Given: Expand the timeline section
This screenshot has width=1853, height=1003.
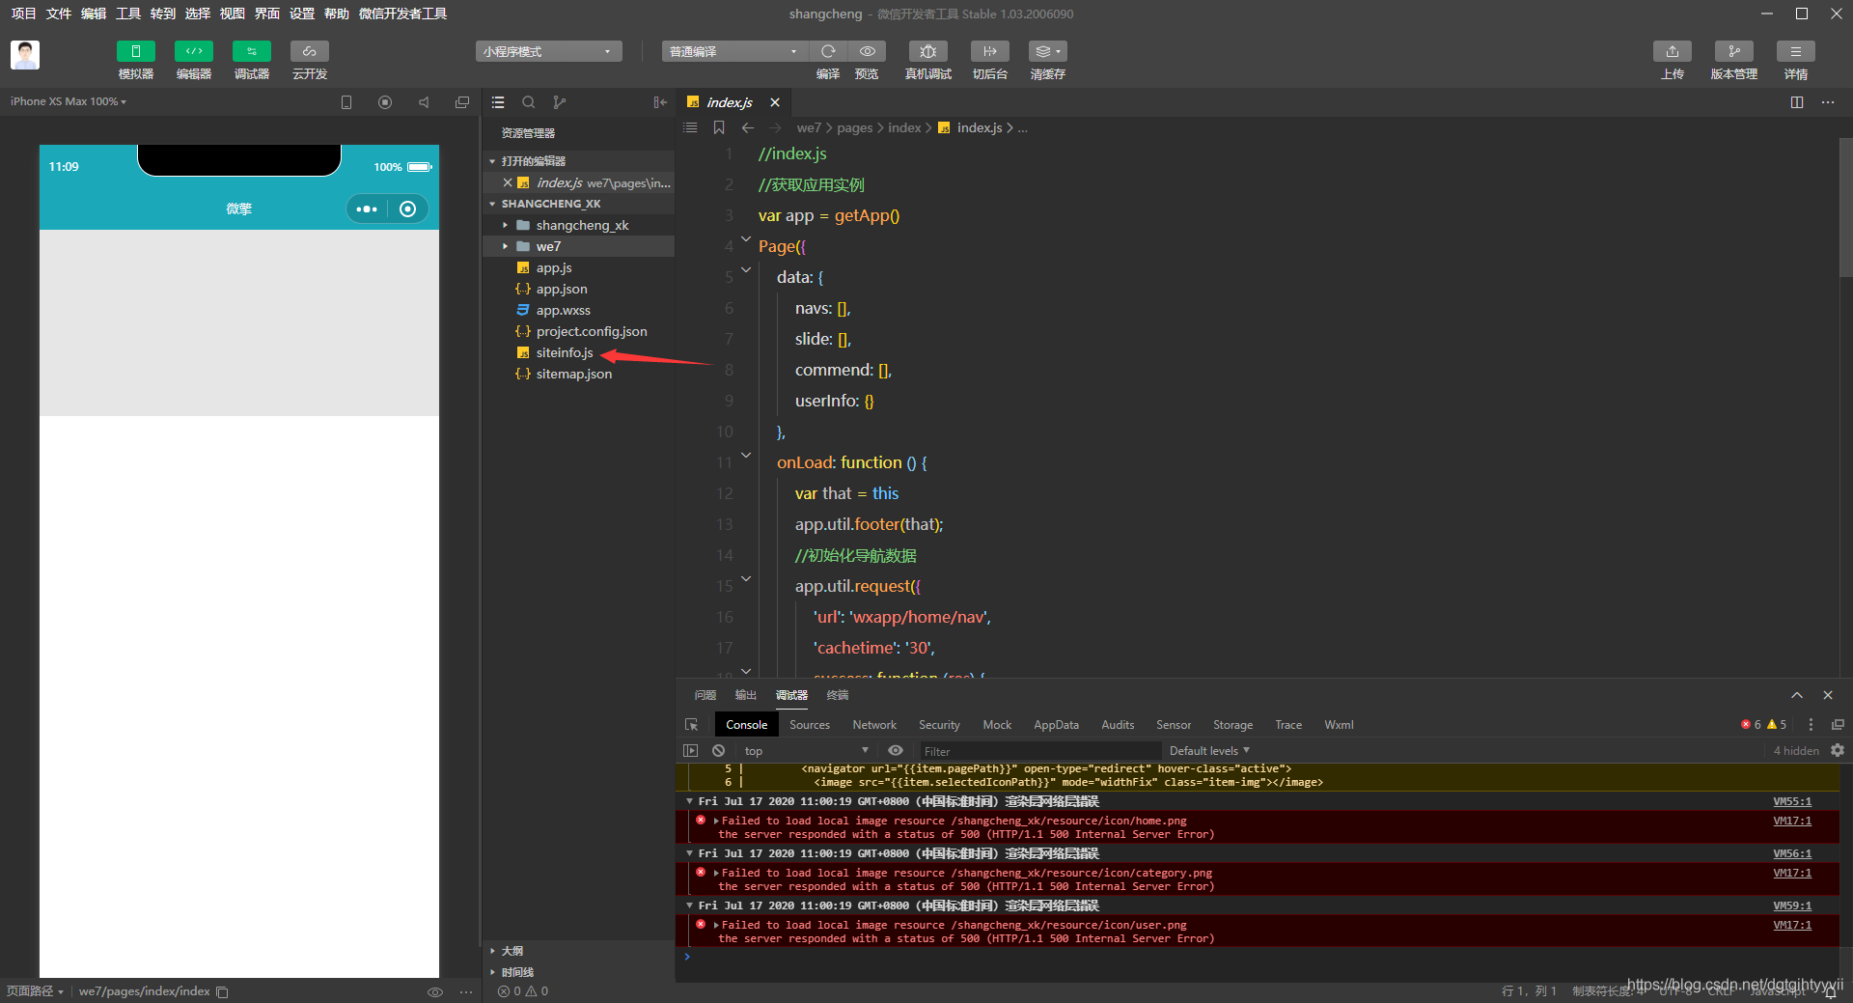Looking at the screenshot, I should (x=492, y=972).
